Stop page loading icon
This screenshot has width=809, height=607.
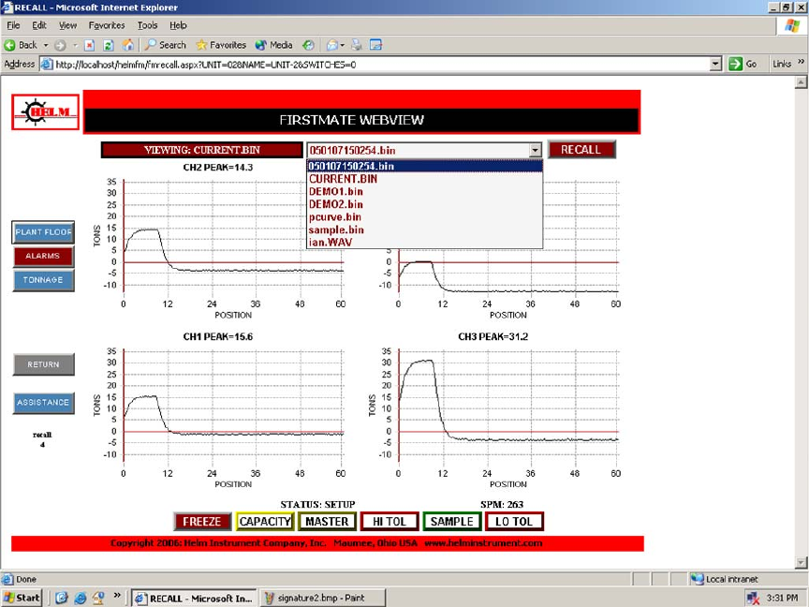[x=89, y=45]
